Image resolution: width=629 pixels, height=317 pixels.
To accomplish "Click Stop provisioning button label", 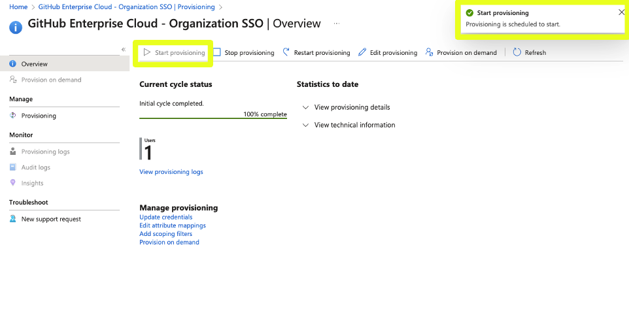I will tap(249, 52).
